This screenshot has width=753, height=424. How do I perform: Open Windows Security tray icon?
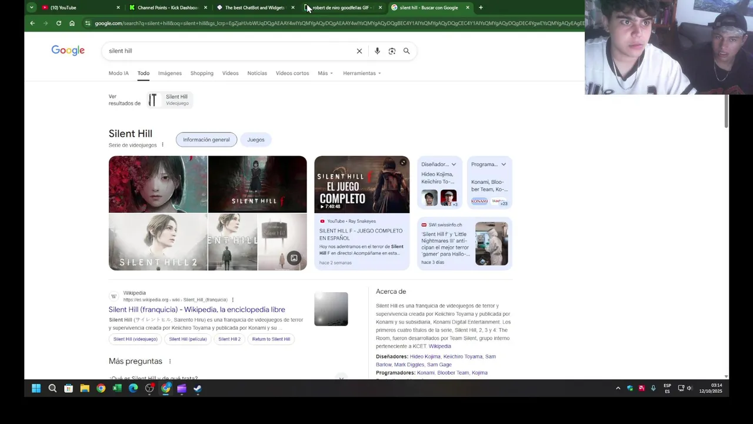(x=630, y=388)
